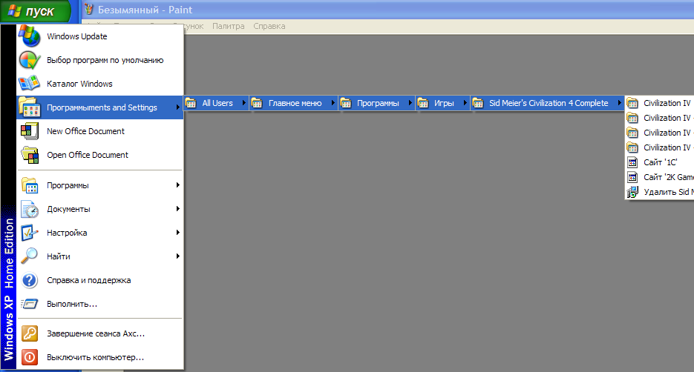Click the submenu Программы folder icon
The image size is (694, 372).
tap(346, 104)
